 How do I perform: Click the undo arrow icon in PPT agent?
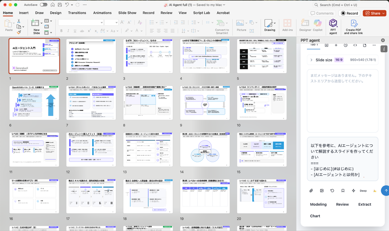point(332,190)
